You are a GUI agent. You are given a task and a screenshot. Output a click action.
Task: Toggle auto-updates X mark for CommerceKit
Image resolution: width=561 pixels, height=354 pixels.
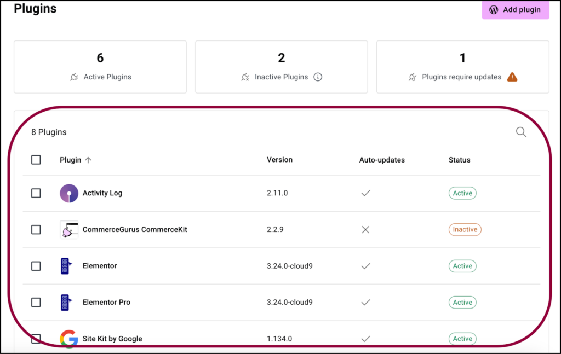click(365, 230)
